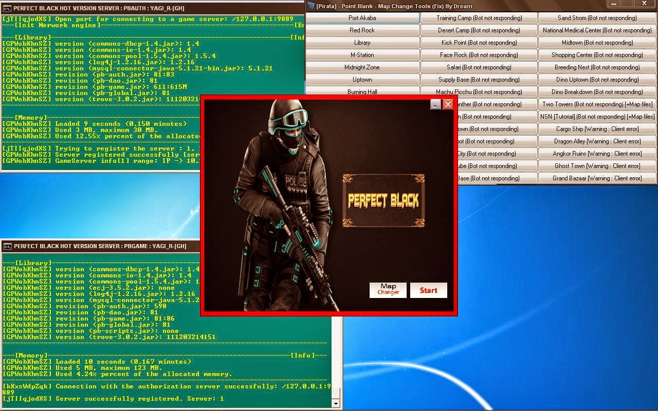
Task: Click the Sand Strom map entry
Action: [597, 17]
